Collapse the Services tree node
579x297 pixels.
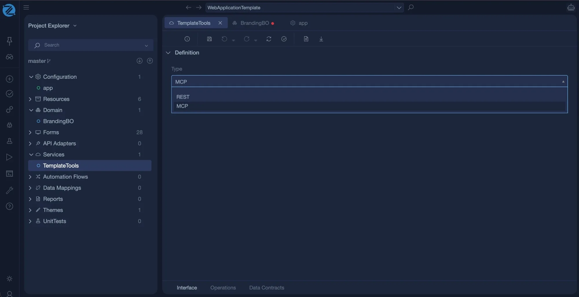pyautogui.click(x=31, y=155)
